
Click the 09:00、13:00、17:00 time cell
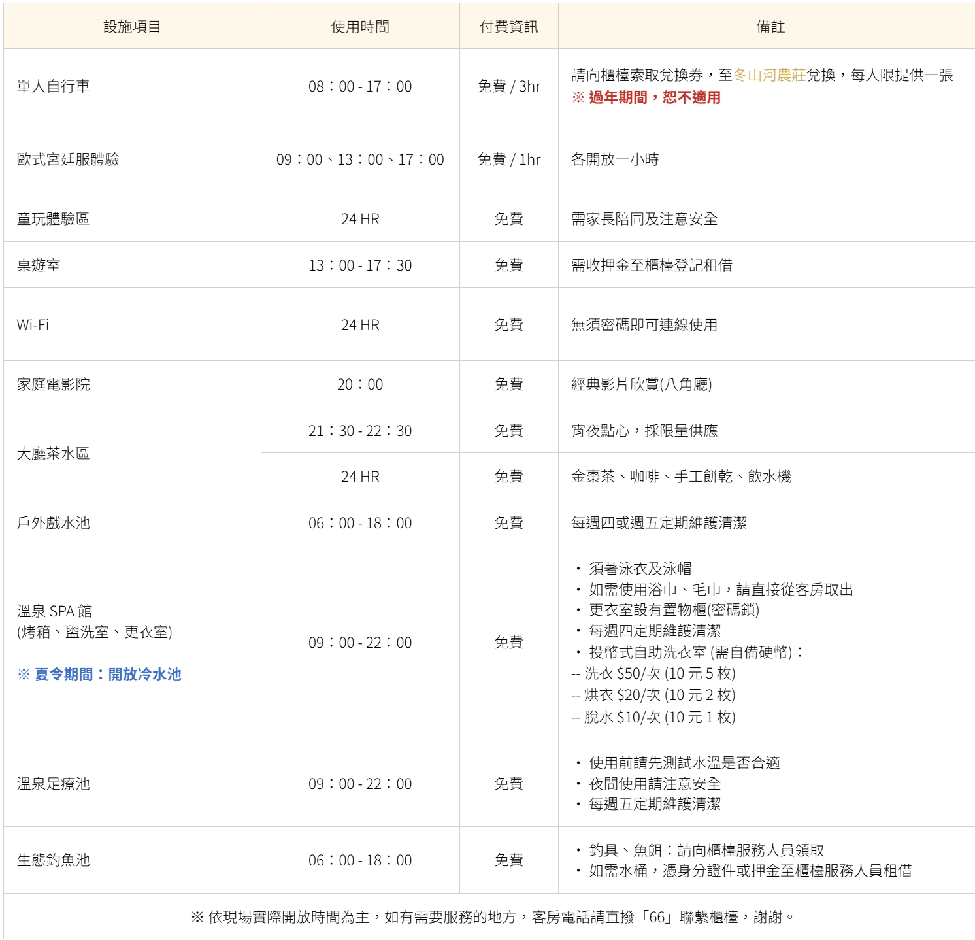[360, 159]
